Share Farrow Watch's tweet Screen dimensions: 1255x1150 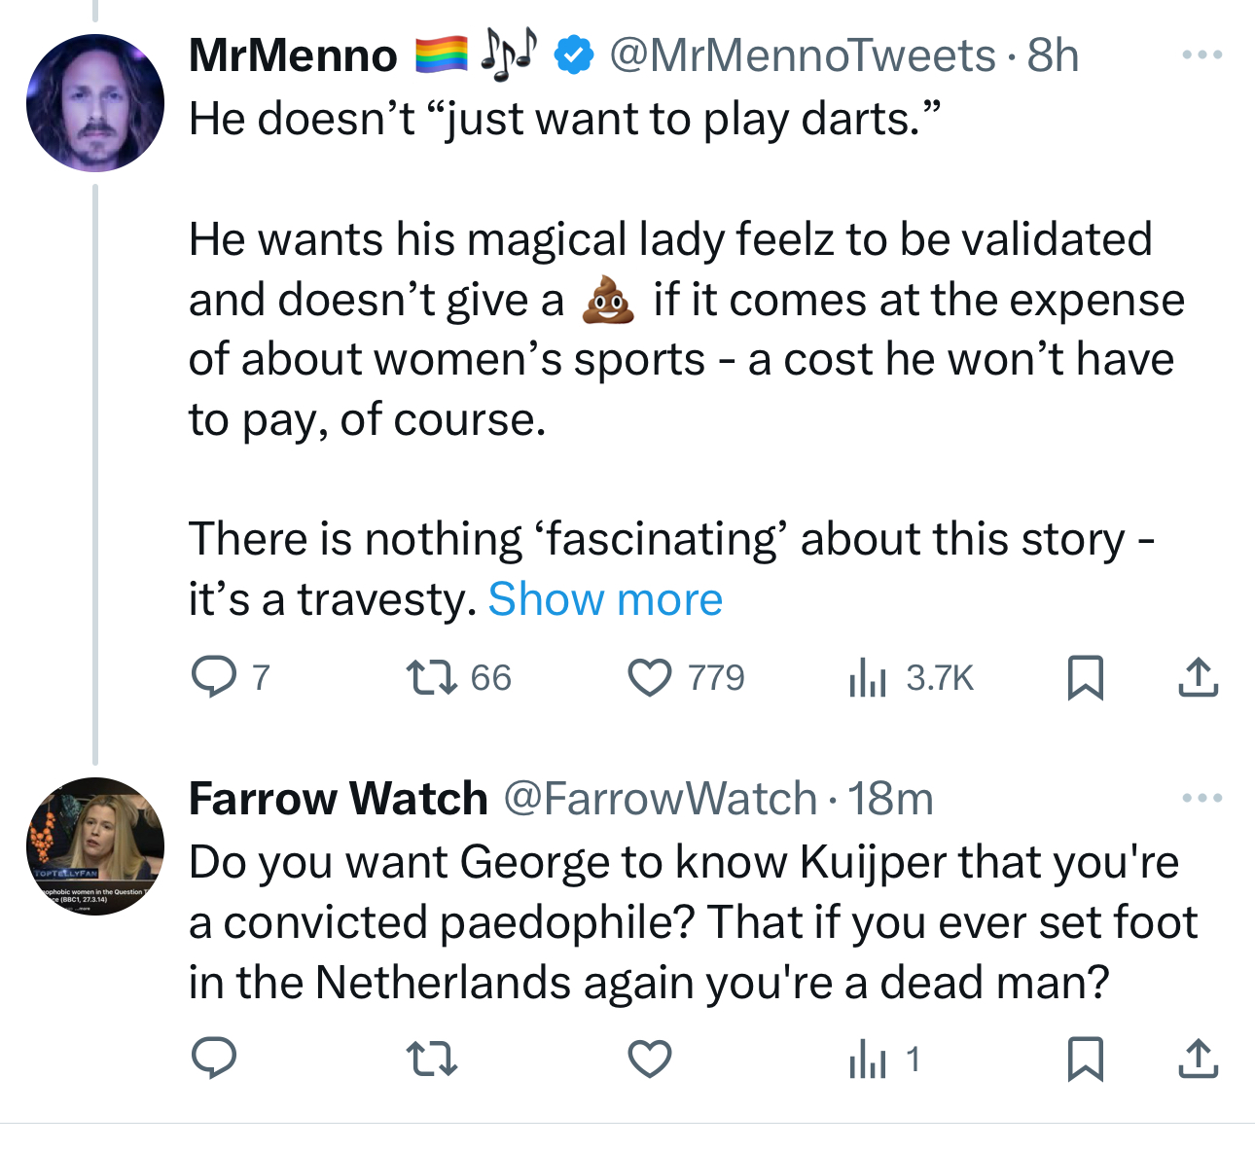(x=1198, y=1059)
